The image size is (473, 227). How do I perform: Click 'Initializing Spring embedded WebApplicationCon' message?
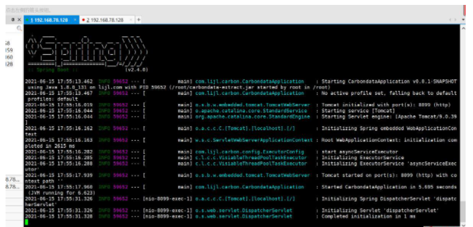389,129
